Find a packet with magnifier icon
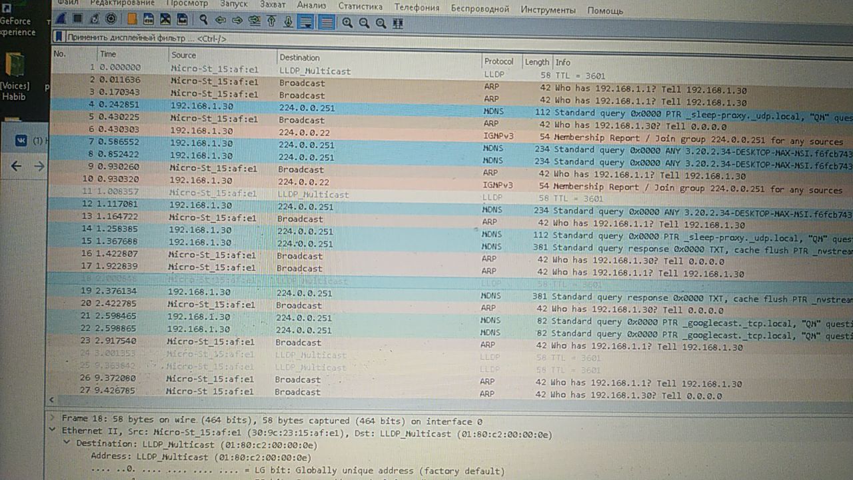853x480 pixels. pos(204,20)
